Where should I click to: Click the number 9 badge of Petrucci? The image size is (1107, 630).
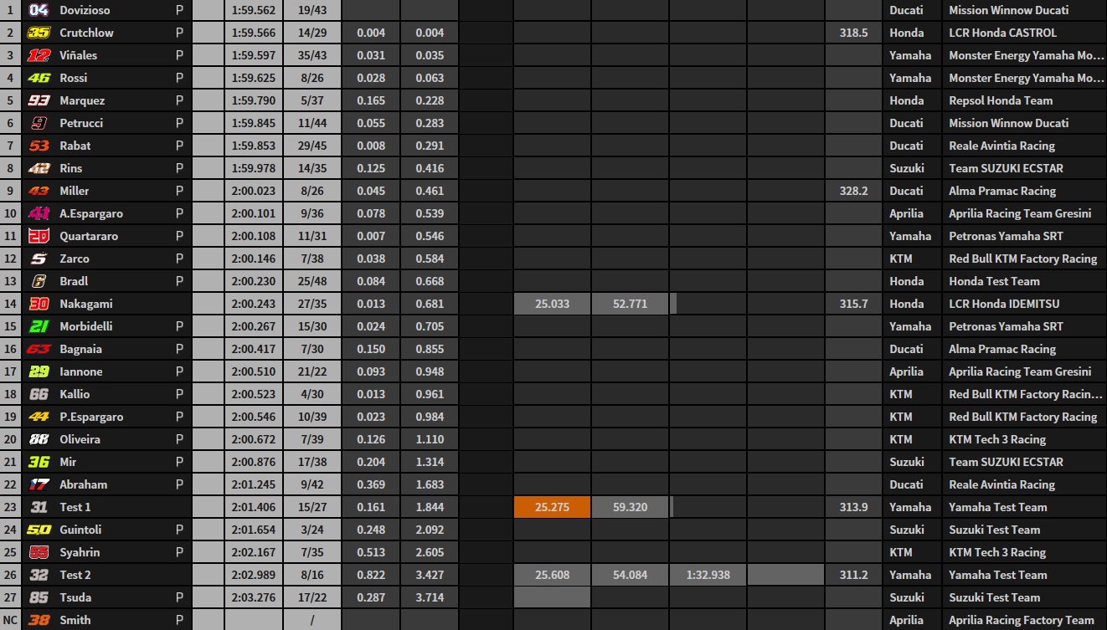click(x=39, y=123)
